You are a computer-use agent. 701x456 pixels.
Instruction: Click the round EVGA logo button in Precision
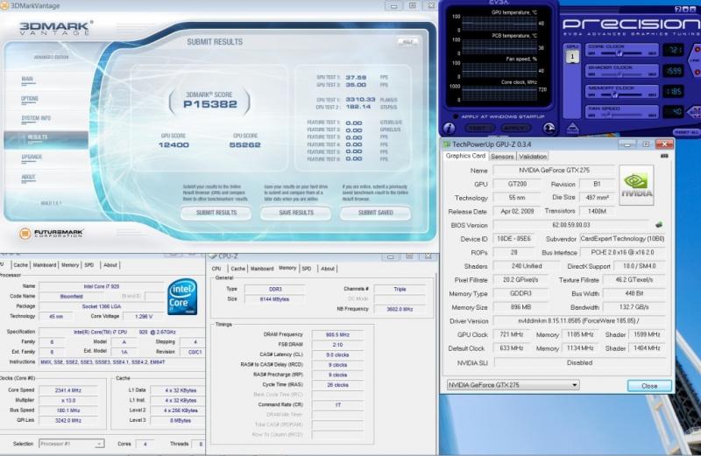(x=549, y=129)
